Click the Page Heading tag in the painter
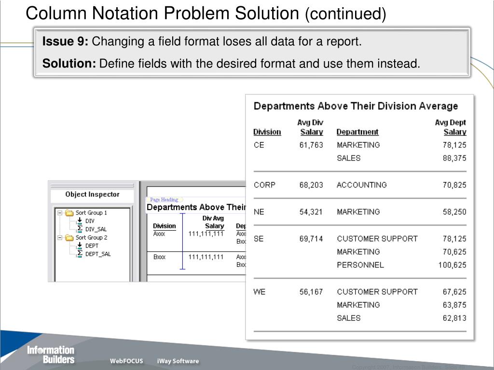The width and height of the screenshot is (494, 370). tap(164, 199)
